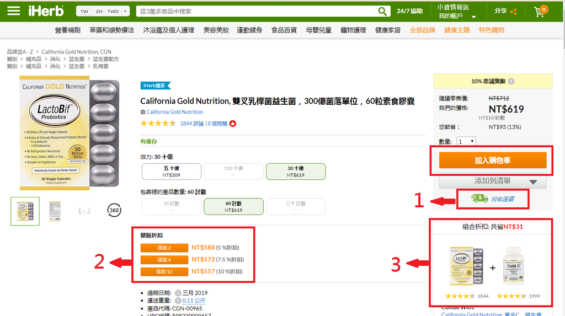Open the 運動健身 menu
This screenshot has width=565, height=316.
click(x=249, y=30)
